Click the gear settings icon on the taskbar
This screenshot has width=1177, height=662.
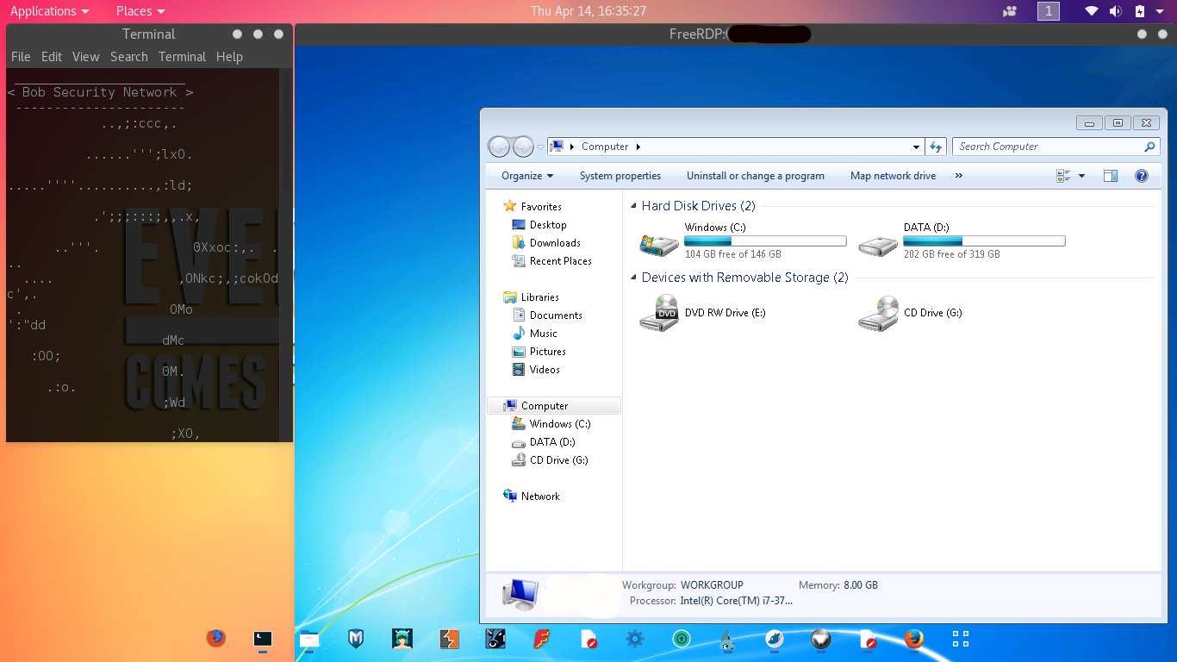(x=635, y=640)
